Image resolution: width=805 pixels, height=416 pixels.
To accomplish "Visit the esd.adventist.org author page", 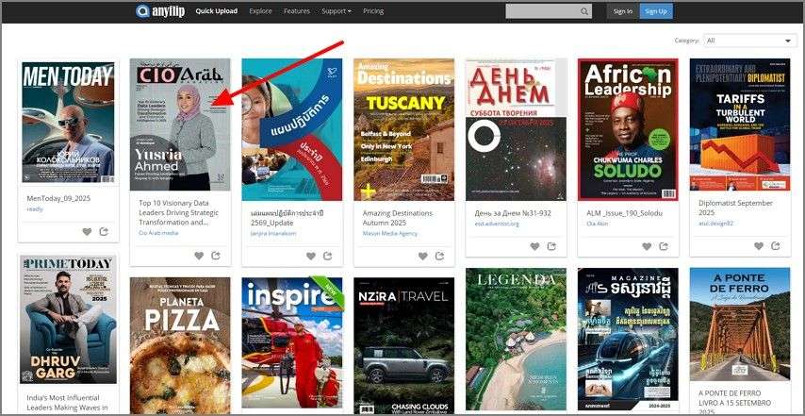I will [497, 224].
